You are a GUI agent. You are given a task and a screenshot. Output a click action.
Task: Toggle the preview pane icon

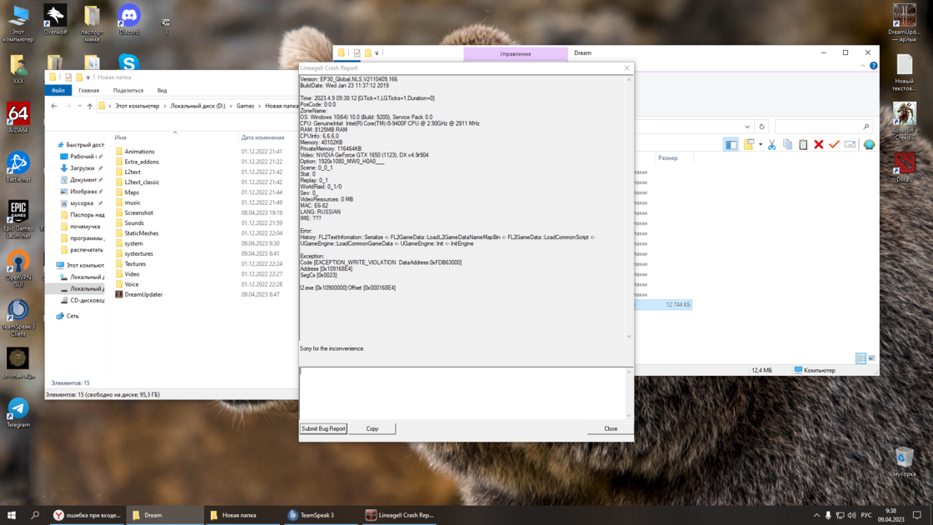[731, 145]
